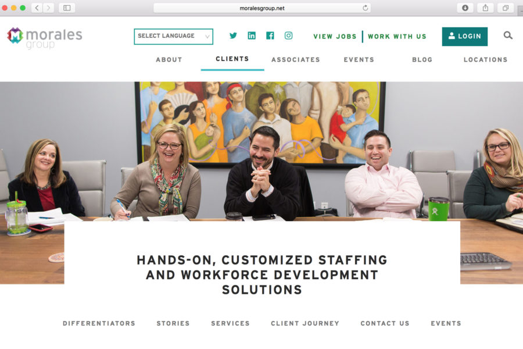Click the search magnifier icon
The image size is (523, 349).
[508, 35]
